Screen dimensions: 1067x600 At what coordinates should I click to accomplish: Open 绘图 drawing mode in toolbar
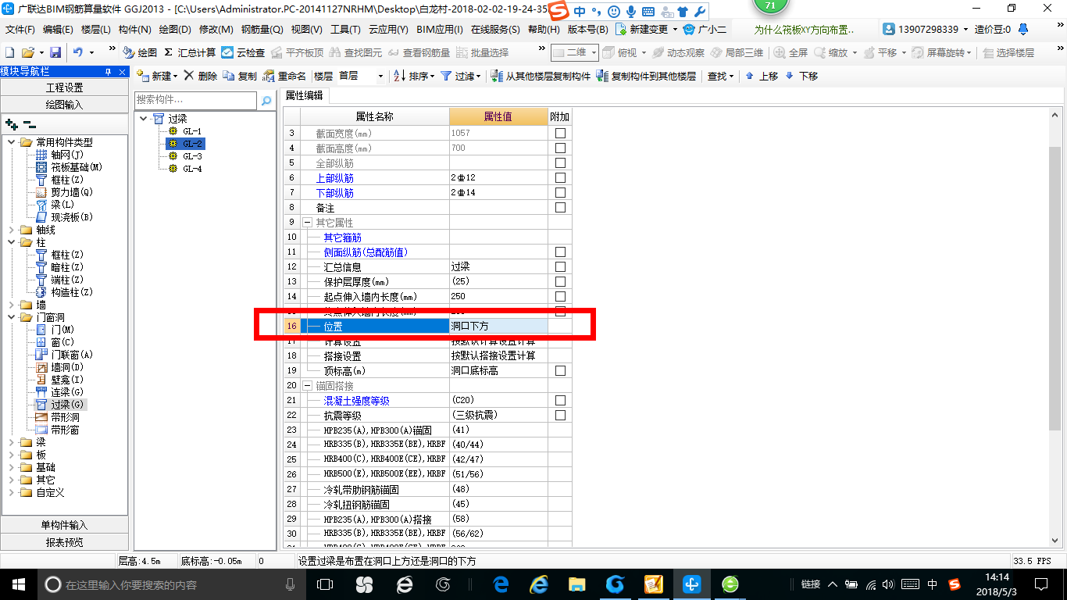click(x=140, y=52)
